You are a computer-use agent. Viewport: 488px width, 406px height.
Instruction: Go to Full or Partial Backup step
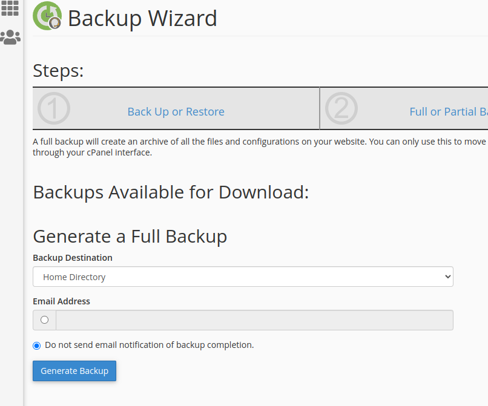point(449,112)
